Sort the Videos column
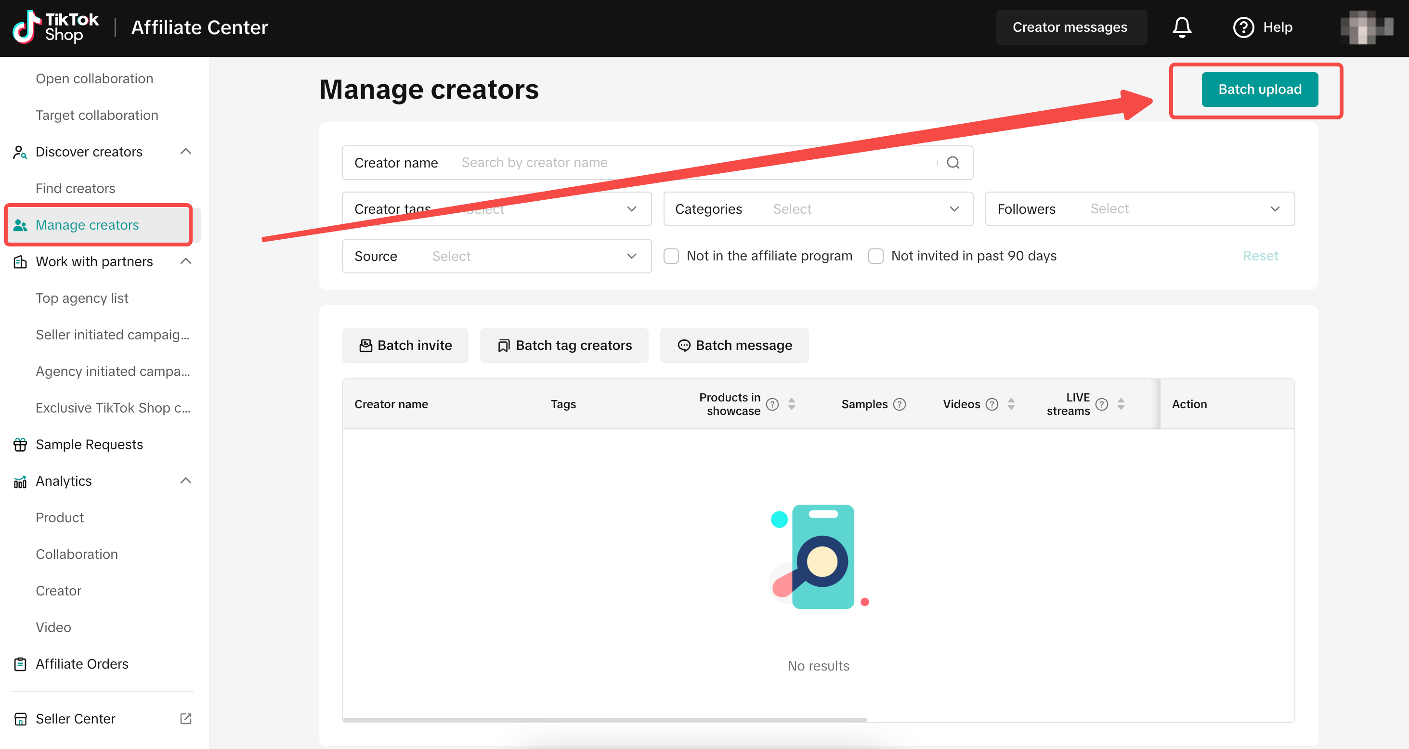This screenshot has height=749, width=1409. click(1011, 404)
